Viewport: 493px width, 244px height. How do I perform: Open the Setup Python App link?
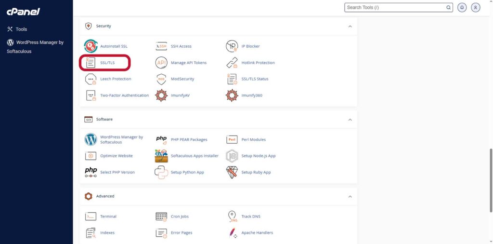187,172
